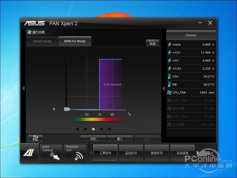Collapse the left panel with the arrow
Screen dimensions: 237x178
[x=24, y=88]
